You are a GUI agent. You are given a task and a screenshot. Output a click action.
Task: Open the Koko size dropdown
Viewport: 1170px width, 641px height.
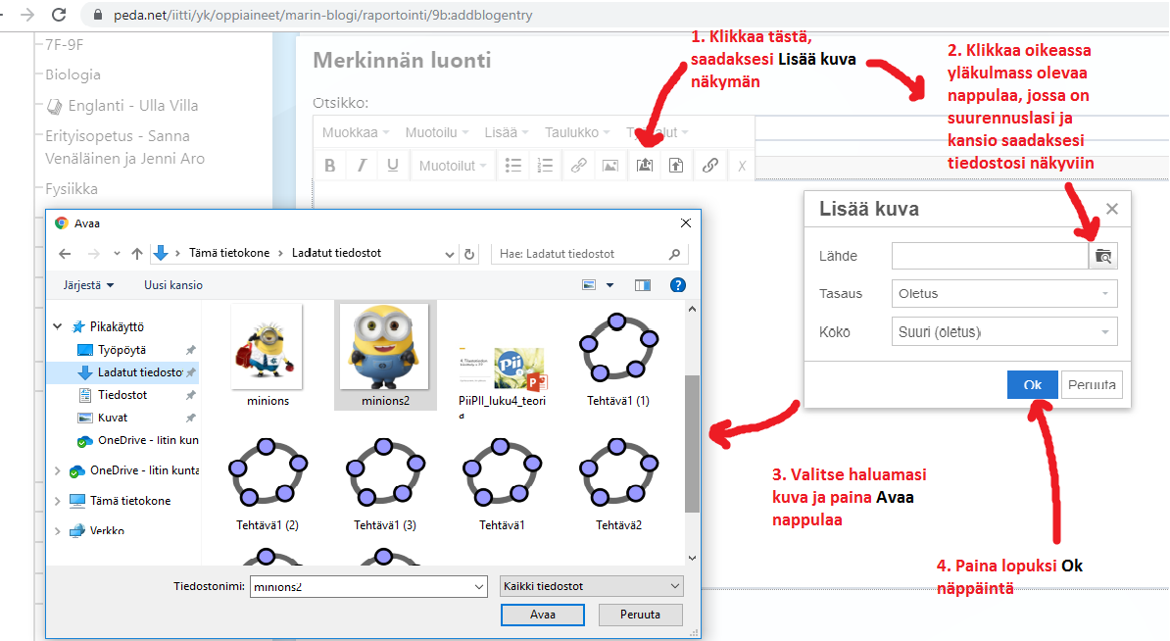pos(1003,332)
